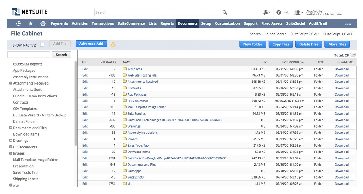Go to Home via house icon

[43, 23]
